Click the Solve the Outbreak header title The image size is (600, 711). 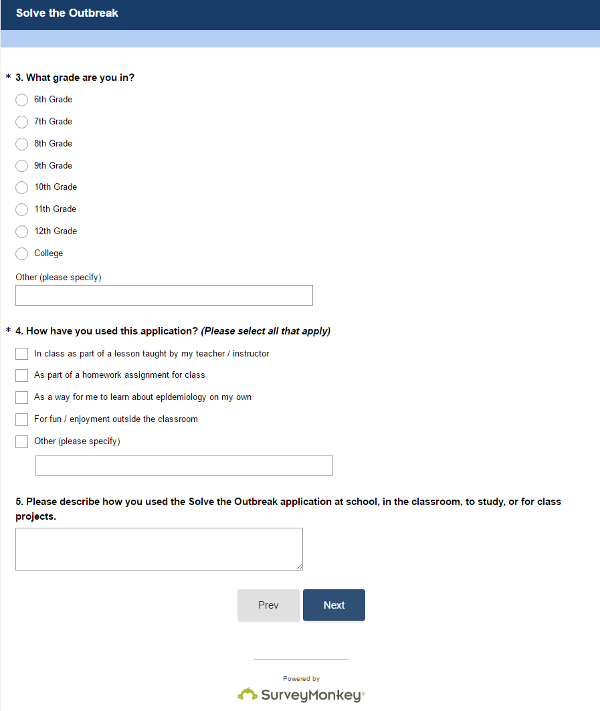click(x=67, y=13)
